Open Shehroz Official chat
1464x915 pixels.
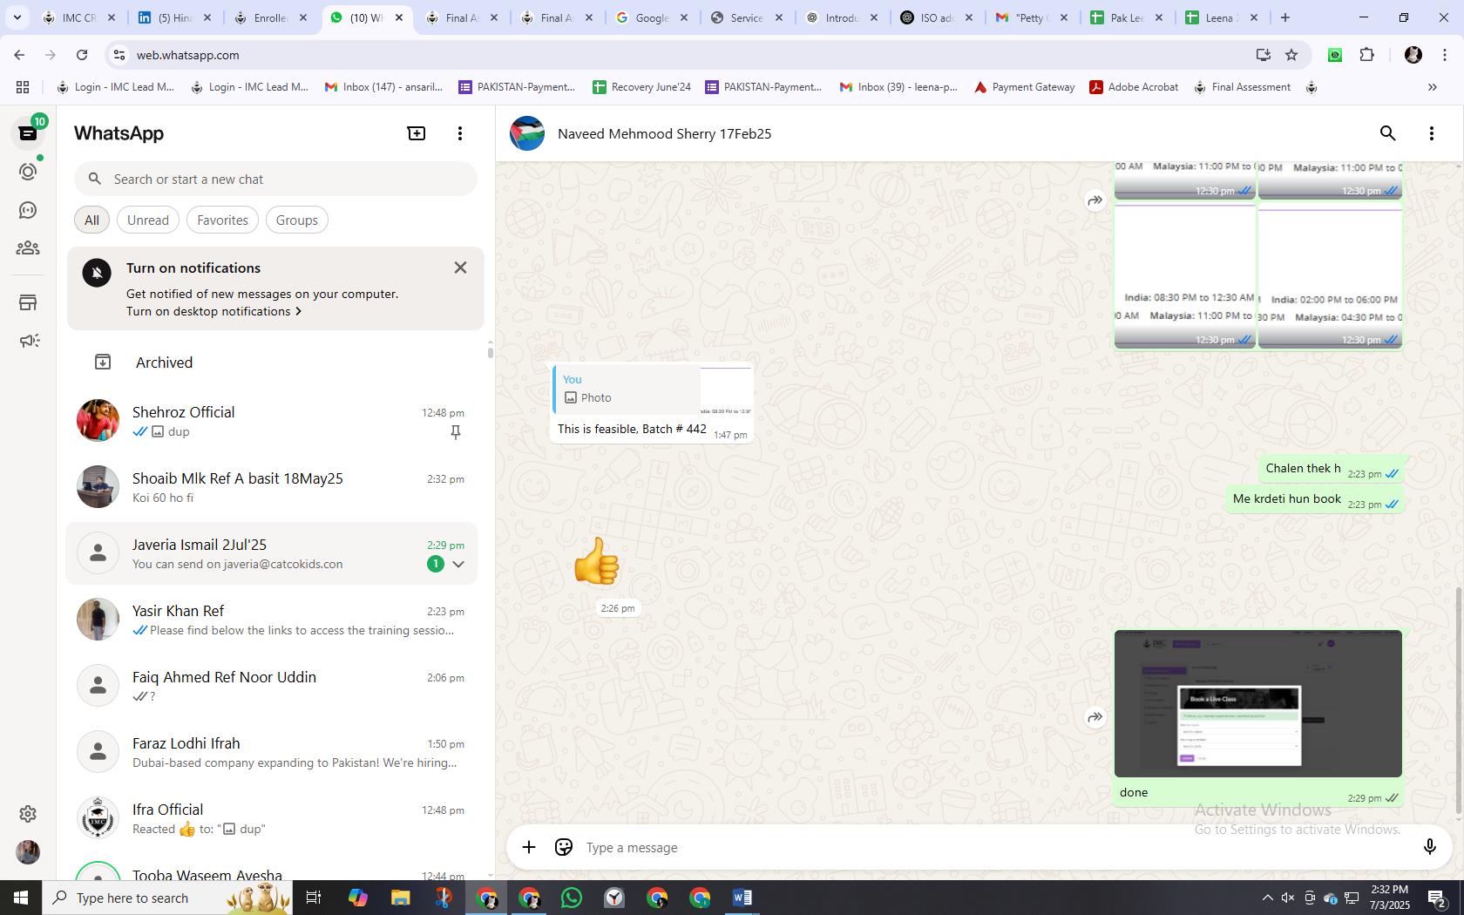[272, 421]
